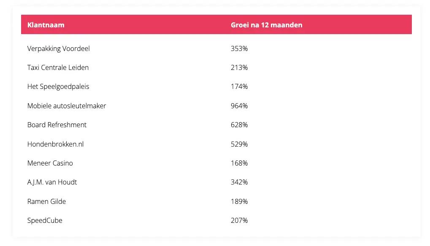The width and height of the screenshot is (430, 246).
Task: Click the Klantnaam column header
Action: coord(46,25)
